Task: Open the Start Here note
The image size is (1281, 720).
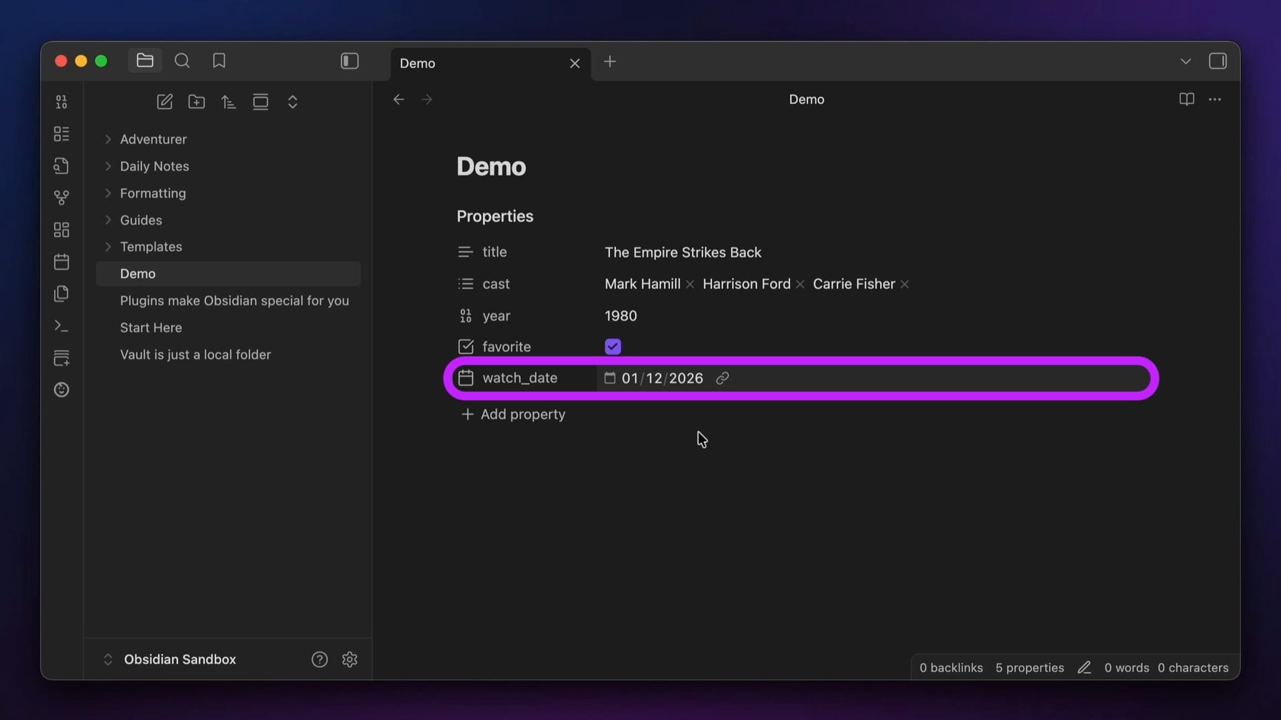Action: click(151, 328)
